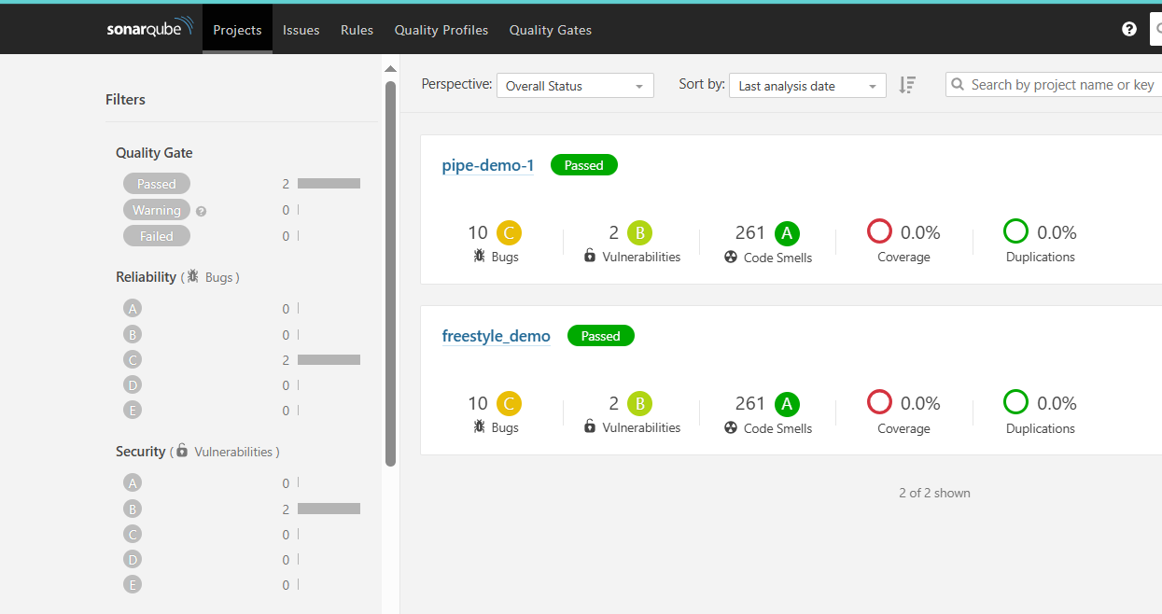
Task: Click pipe-demo-1 bugs rating C badge
Action: (x=509, y=232)
